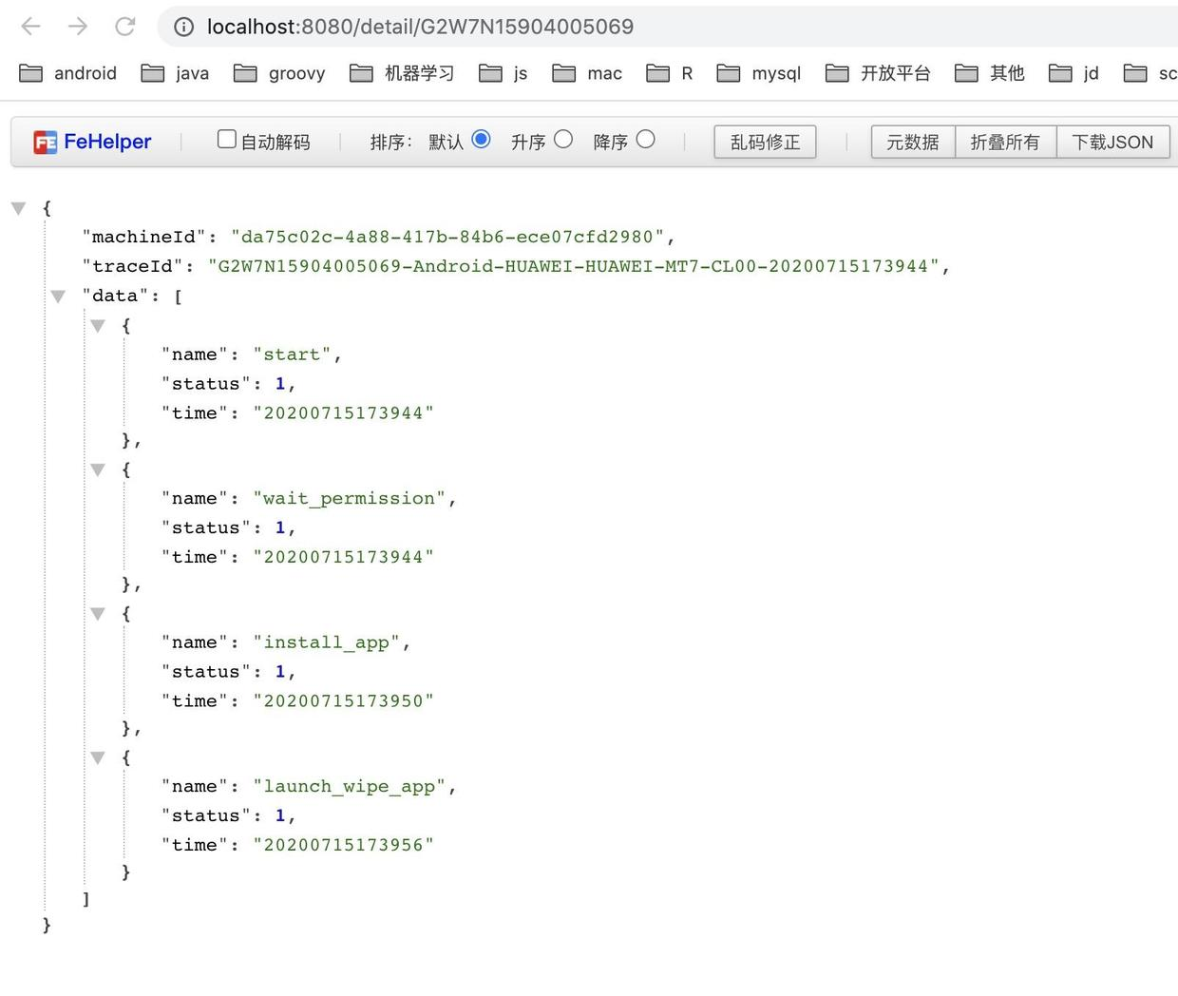Screen dimensions: 1178x996
Task: Open the 机器学习 bookmark folder
Action: coord(402,73)
